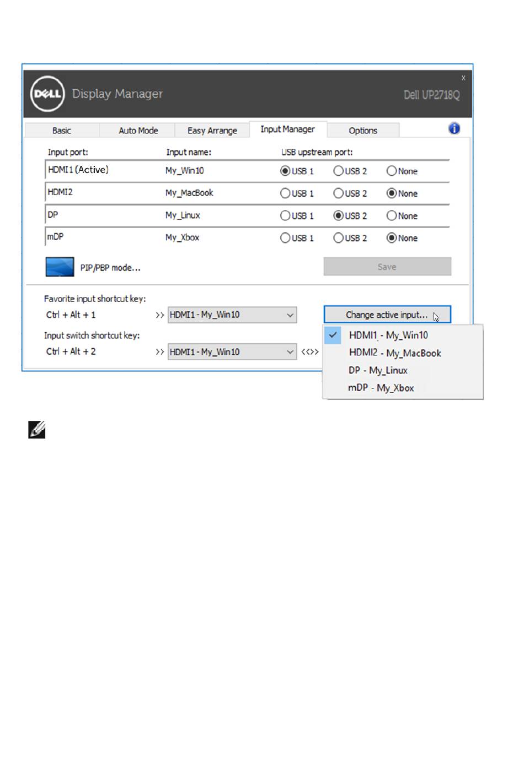Choose HDMI1 - My_Win10 from the menu
This screenshot has height=757, width=524.
(403, 335)
